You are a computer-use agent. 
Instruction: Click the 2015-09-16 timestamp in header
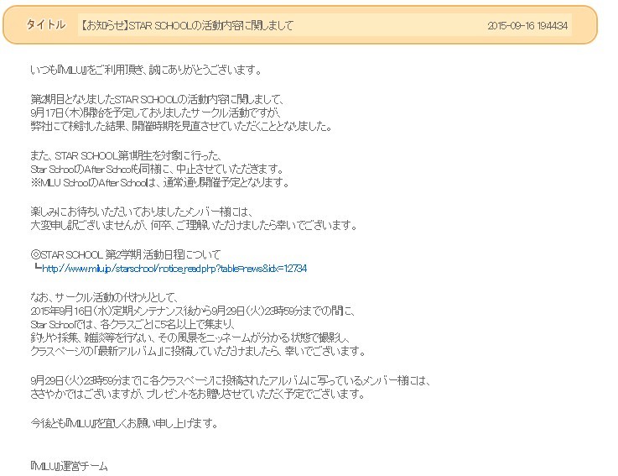(527, 26)
